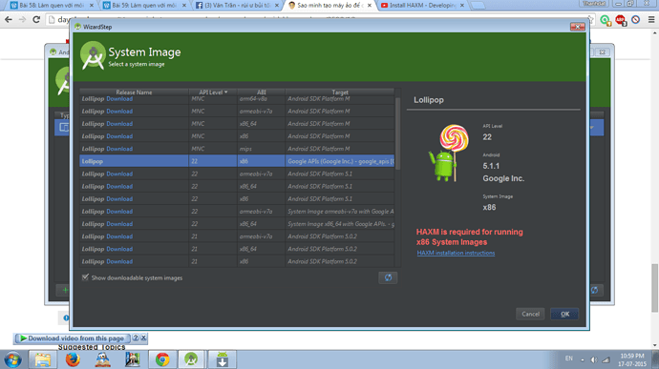
Task: Switch to Install HAXM YouTube tab
Action: point(422,6)
